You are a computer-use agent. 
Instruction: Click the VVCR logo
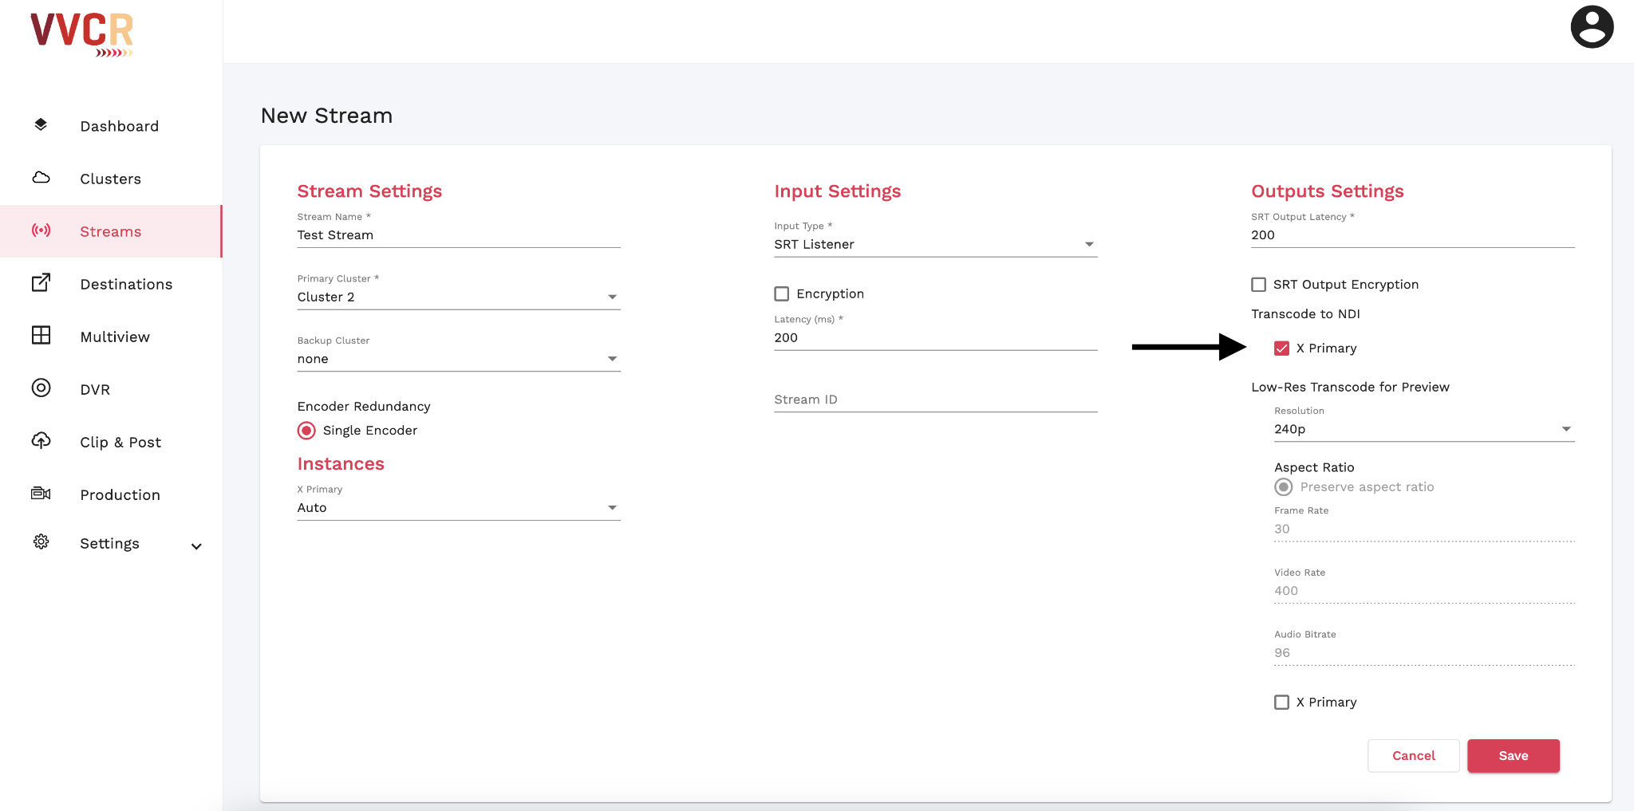[81, 34]
